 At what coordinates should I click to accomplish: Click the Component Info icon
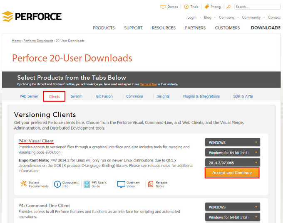pos(57,184)
